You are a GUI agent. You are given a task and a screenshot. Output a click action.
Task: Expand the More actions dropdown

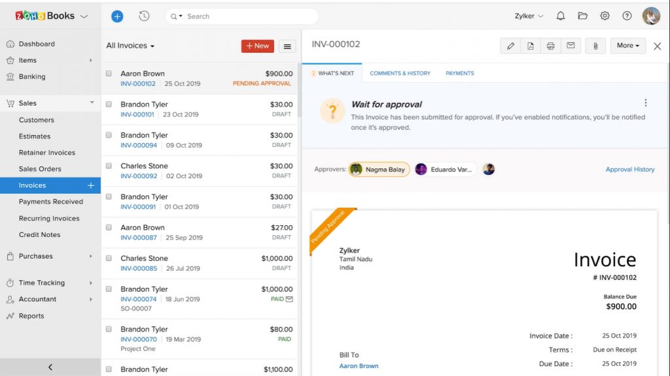[627, 46]
